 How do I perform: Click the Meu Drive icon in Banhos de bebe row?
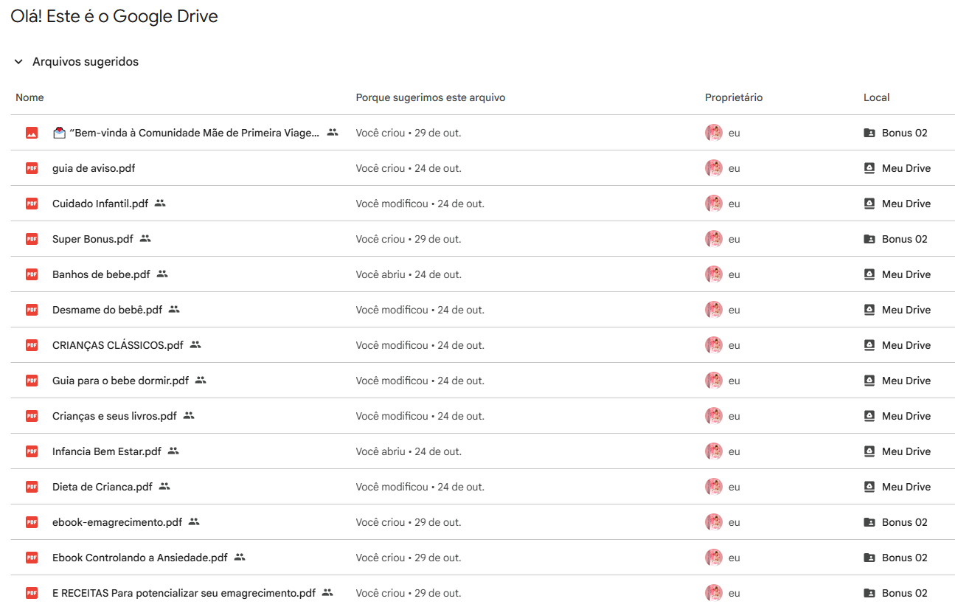(x=869, y=274)
